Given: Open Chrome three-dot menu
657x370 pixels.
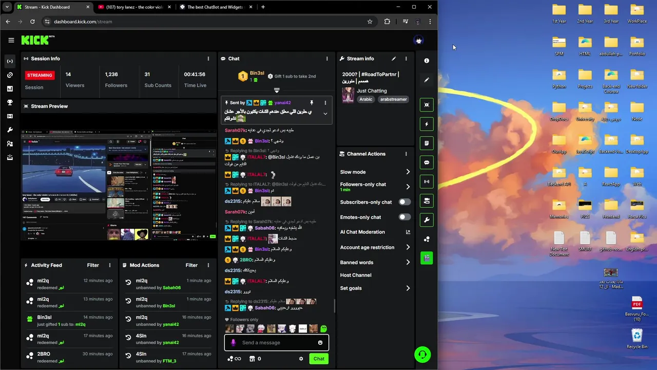Looking at the screenshot, I should pos(430,22).
